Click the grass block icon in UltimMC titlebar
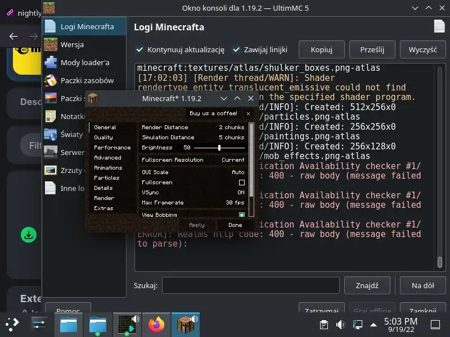The height and width of the screenshot is (337, 450). point(49,8)
